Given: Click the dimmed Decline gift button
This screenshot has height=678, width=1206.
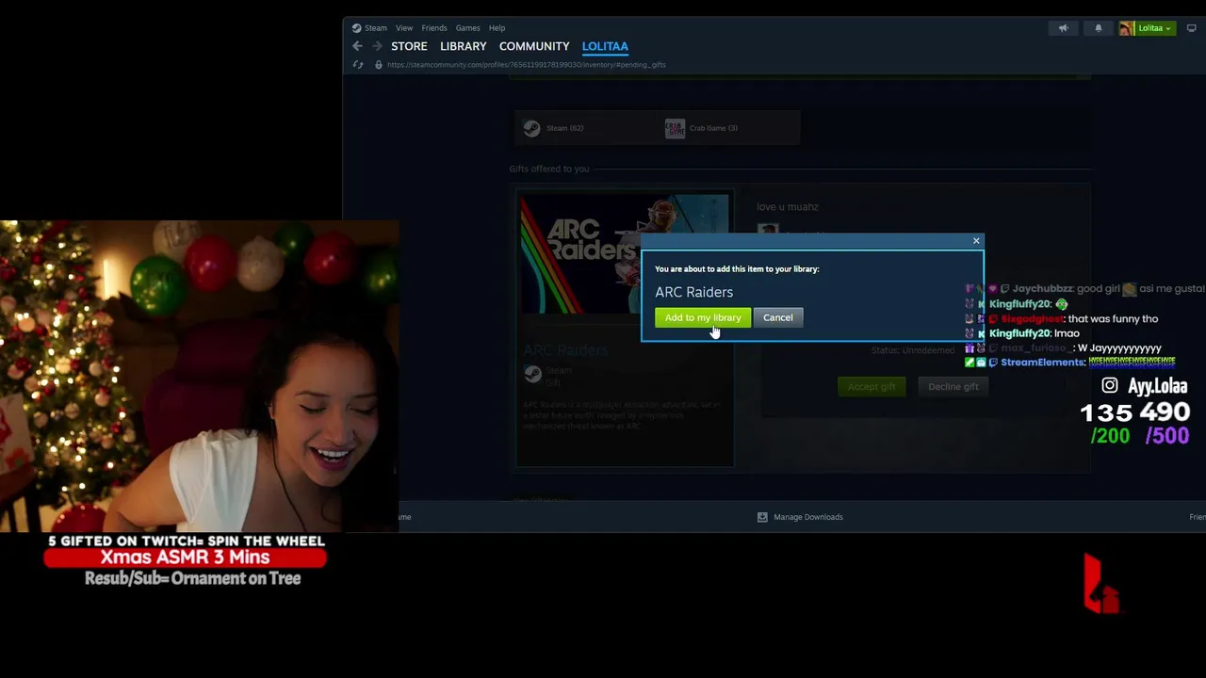Looking at the screenshot, I should [x=953, y=386].
